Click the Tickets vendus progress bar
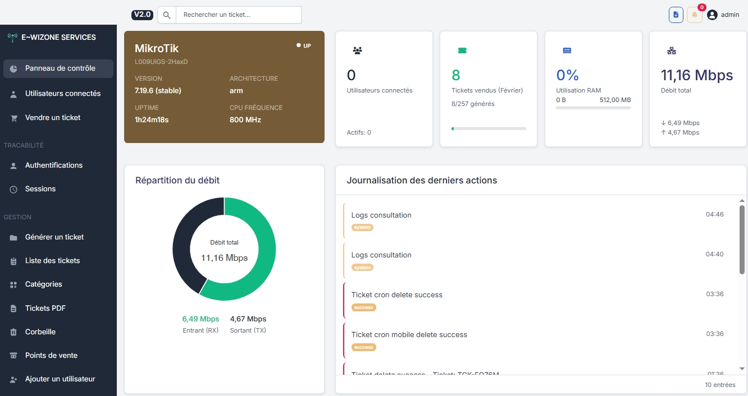The width and height of the screenshot is (748, 396). pos(488,128)
